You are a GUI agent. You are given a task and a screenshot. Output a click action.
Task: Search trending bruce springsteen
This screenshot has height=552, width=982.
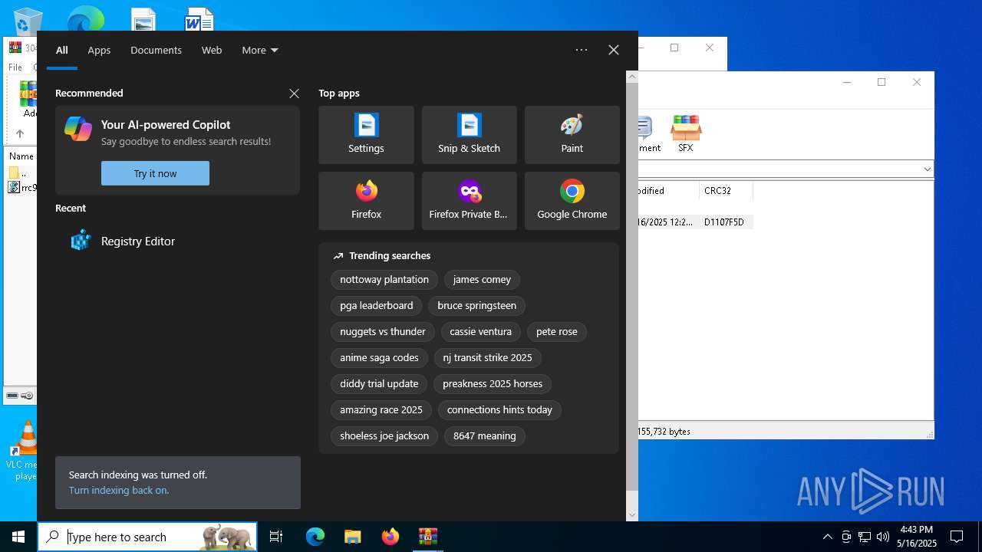(476, 306)
